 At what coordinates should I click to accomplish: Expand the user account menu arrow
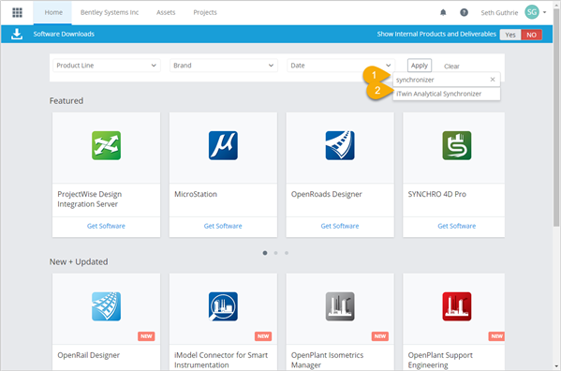click(544, 12)
